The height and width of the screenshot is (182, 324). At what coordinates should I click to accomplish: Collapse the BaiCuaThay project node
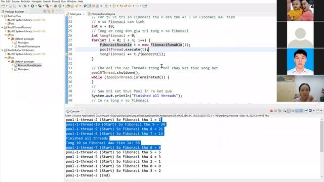pyautogui.click(x=2, y=16)
